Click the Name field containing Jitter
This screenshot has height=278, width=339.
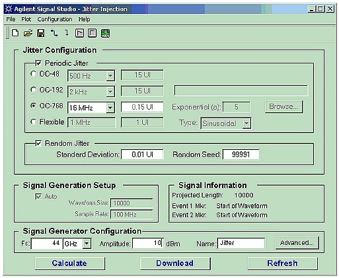(x=241, y=243)
